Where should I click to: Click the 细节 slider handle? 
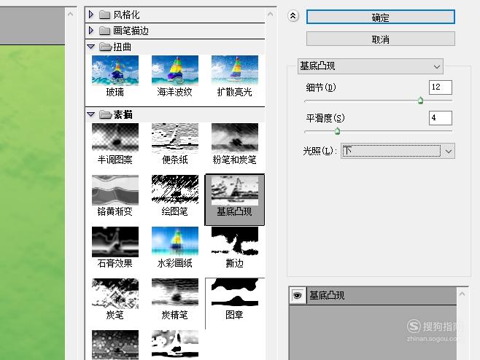click(421, 100)
